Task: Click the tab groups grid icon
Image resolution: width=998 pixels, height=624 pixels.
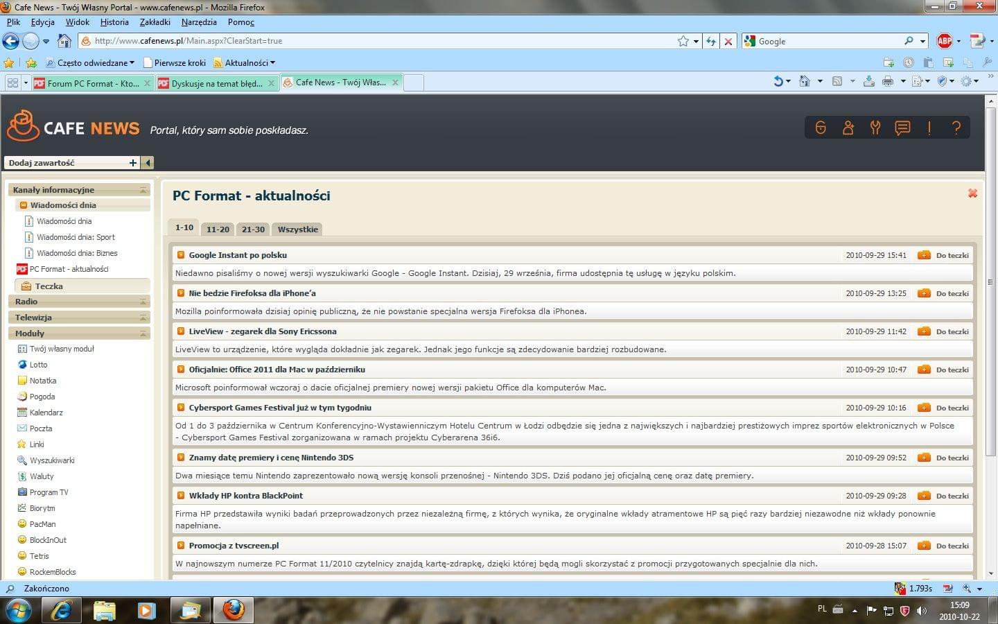Action: [12, 83]
